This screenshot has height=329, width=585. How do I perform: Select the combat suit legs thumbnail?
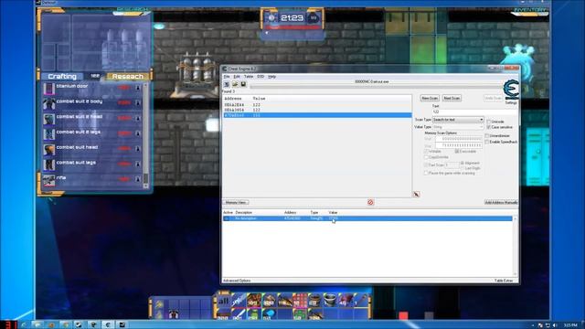coord(48,164)
